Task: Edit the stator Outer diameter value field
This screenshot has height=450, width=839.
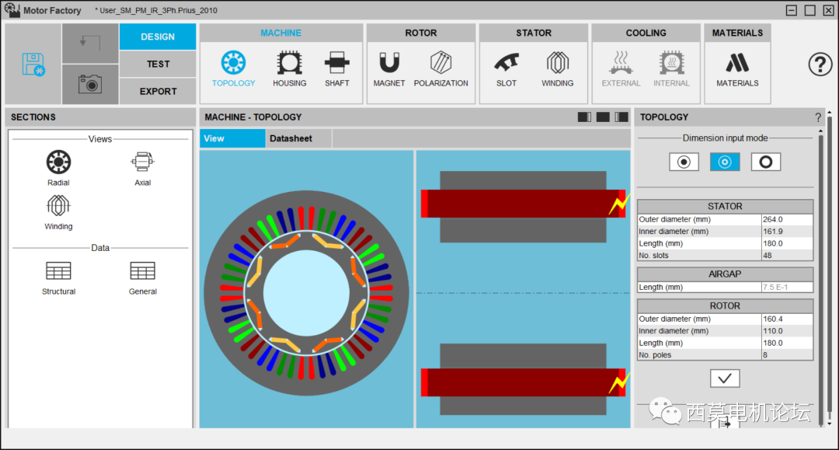Action: [x=787, y=220]
